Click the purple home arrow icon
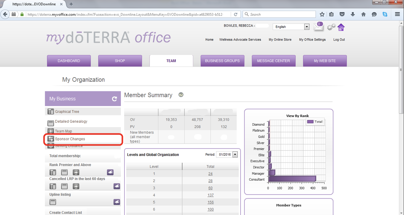 (341, 27)
